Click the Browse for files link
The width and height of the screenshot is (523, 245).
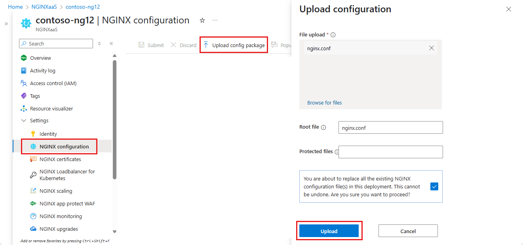(x=325, y=103)
